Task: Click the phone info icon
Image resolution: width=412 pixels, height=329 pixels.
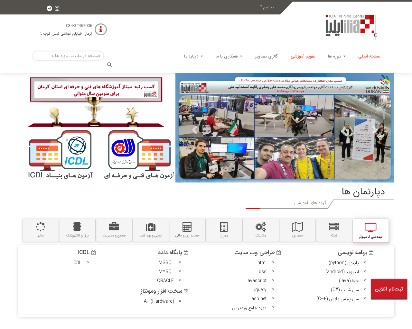Action: [100, 29]
